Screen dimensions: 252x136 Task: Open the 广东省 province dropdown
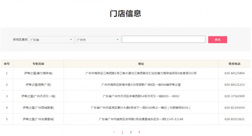[x=51, y=40]
